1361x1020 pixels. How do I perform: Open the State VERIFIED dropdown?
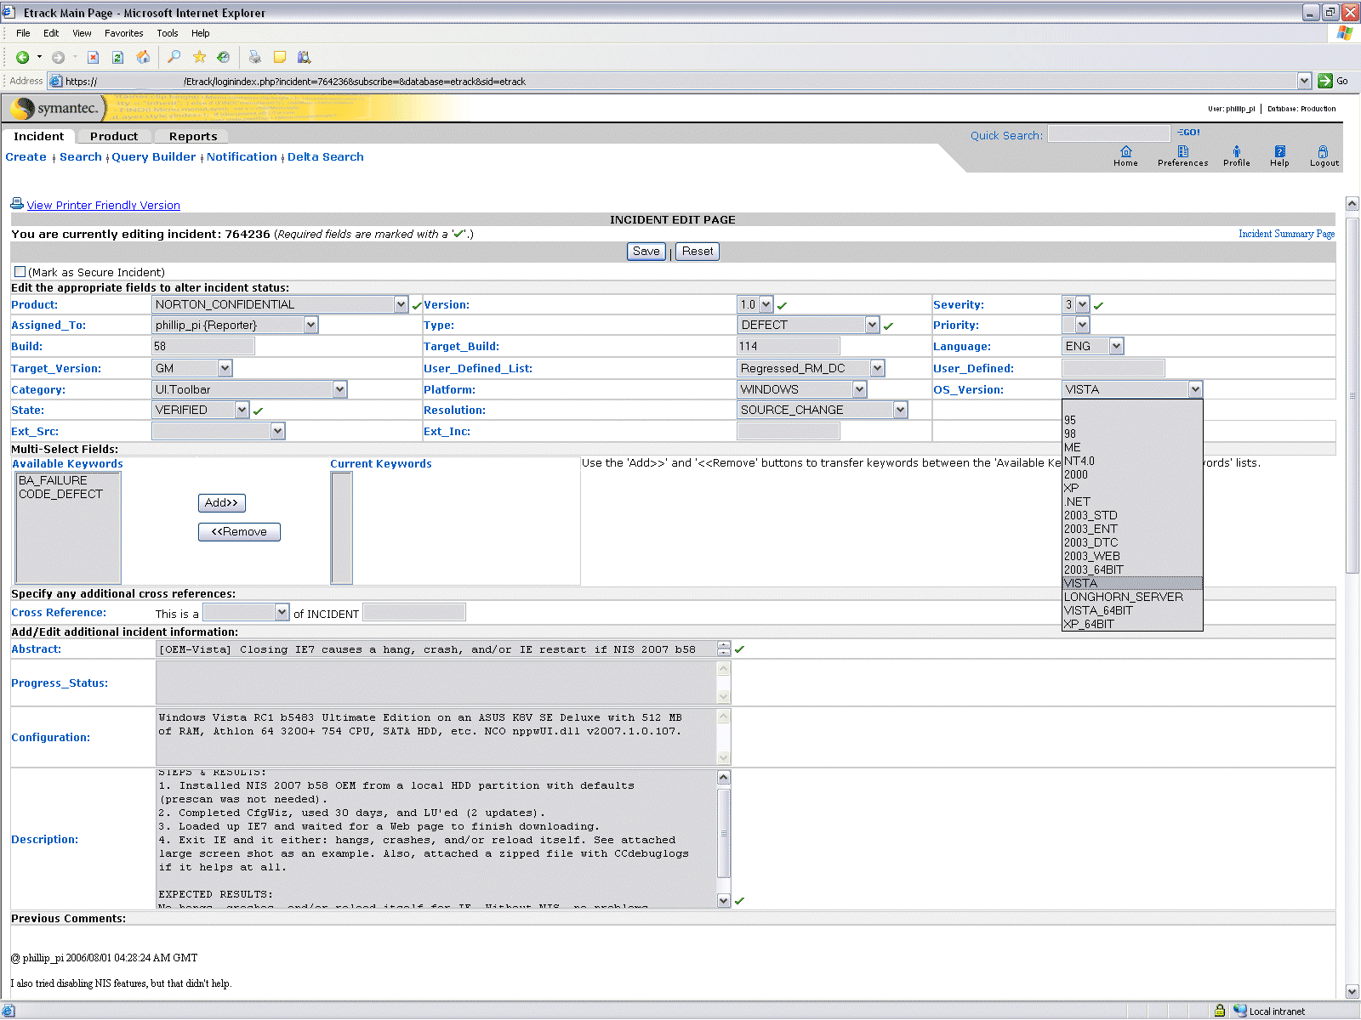242,410
